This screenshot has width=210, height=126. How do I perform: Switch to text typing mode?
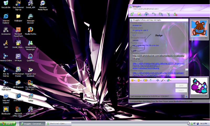click(186, 96)
